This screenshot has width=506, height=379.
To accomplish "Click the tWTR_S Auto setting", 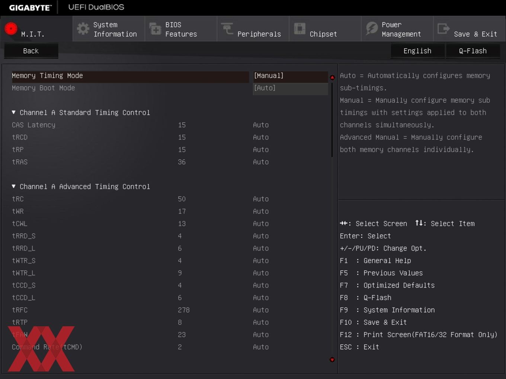I will coord(261,260).
